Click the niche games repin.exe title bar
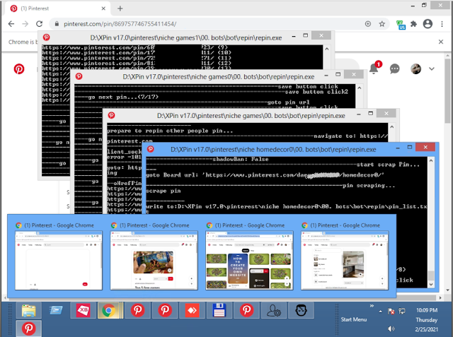The image size is (453, 337). [251, 116]
